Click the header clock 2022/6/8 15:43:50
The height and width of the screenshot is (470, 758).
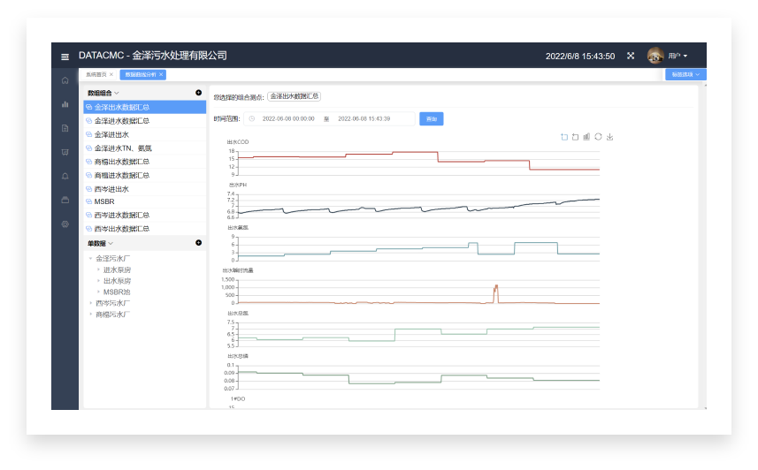[x=580, y=56]
